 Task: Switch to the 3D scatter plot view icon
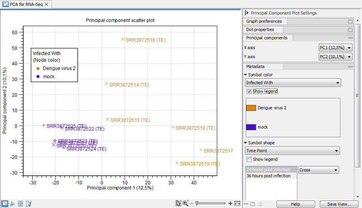[x=12, y=203]
